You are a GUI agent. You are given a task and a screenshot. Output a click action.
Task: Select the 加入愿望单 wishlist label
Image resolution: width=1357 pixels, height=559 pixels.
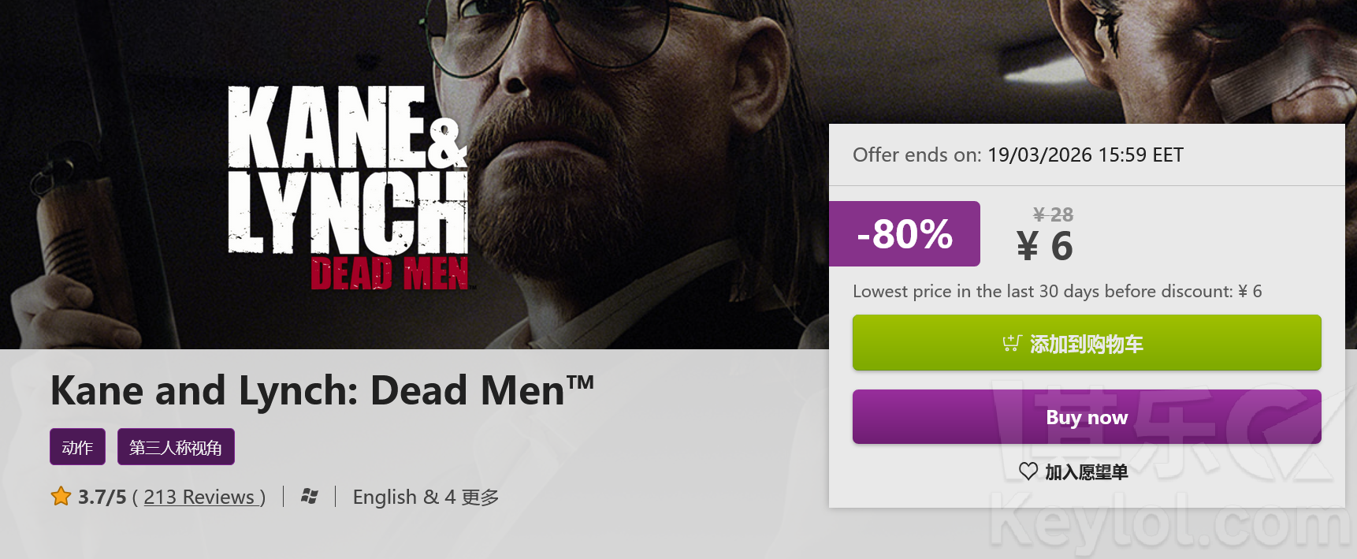[x=1086, y=472]
